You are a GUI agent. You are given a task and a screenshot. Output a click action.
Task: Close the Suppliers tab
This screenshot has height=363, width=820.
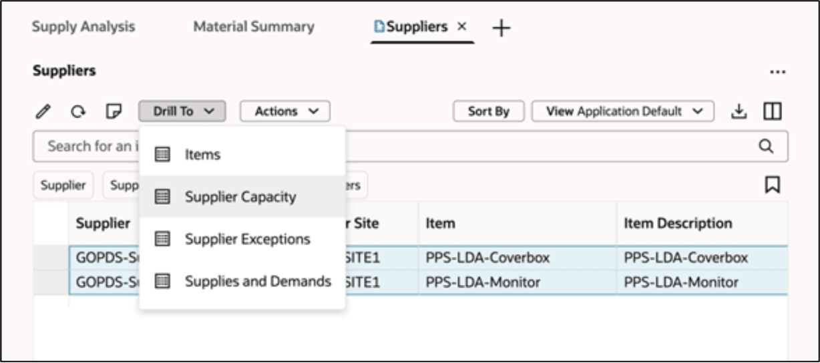pos(461,27)
